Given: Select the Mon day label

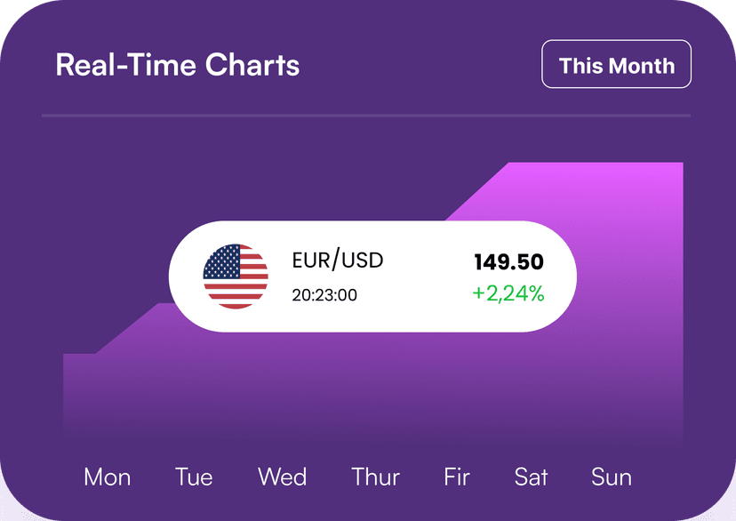Looking at the screenshot, I should point(107,477).
